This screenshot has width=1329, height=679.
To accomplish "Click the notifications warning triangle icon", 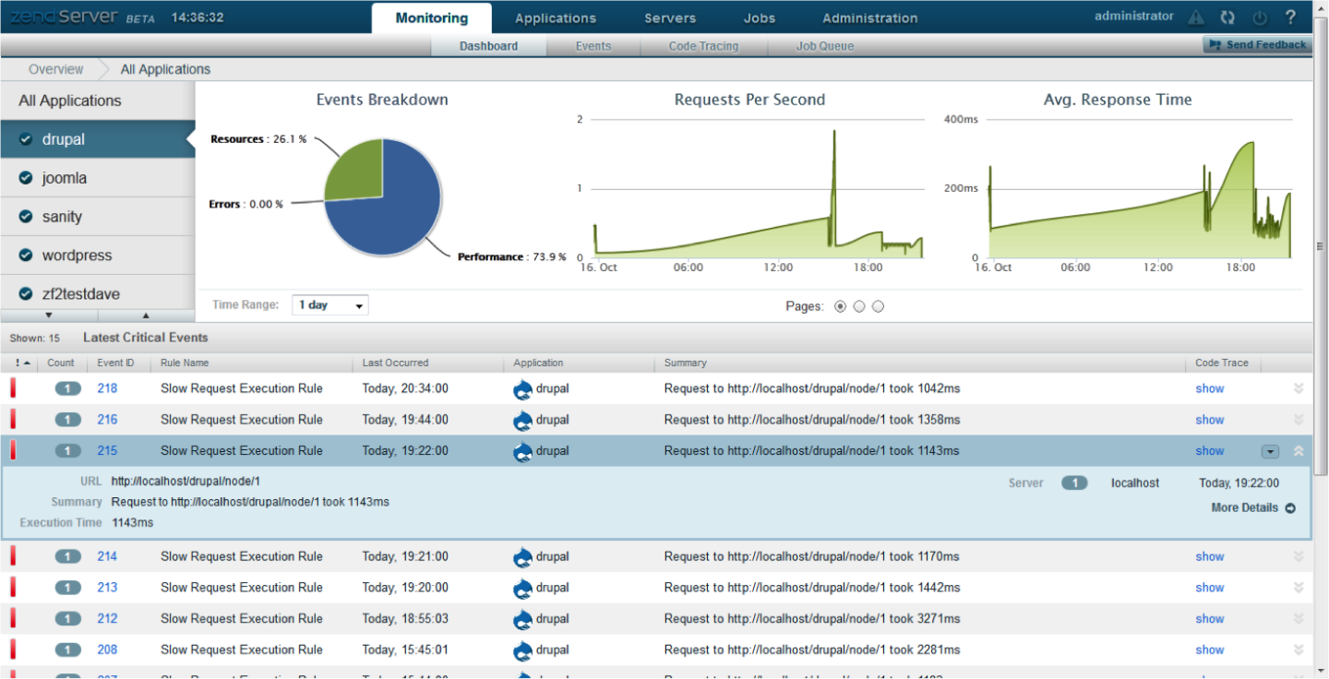I will (1196, 18).
